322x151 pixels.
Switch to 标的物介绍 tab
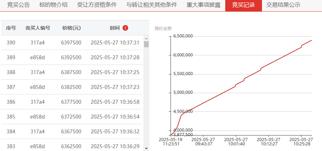(x=53, y=5)
